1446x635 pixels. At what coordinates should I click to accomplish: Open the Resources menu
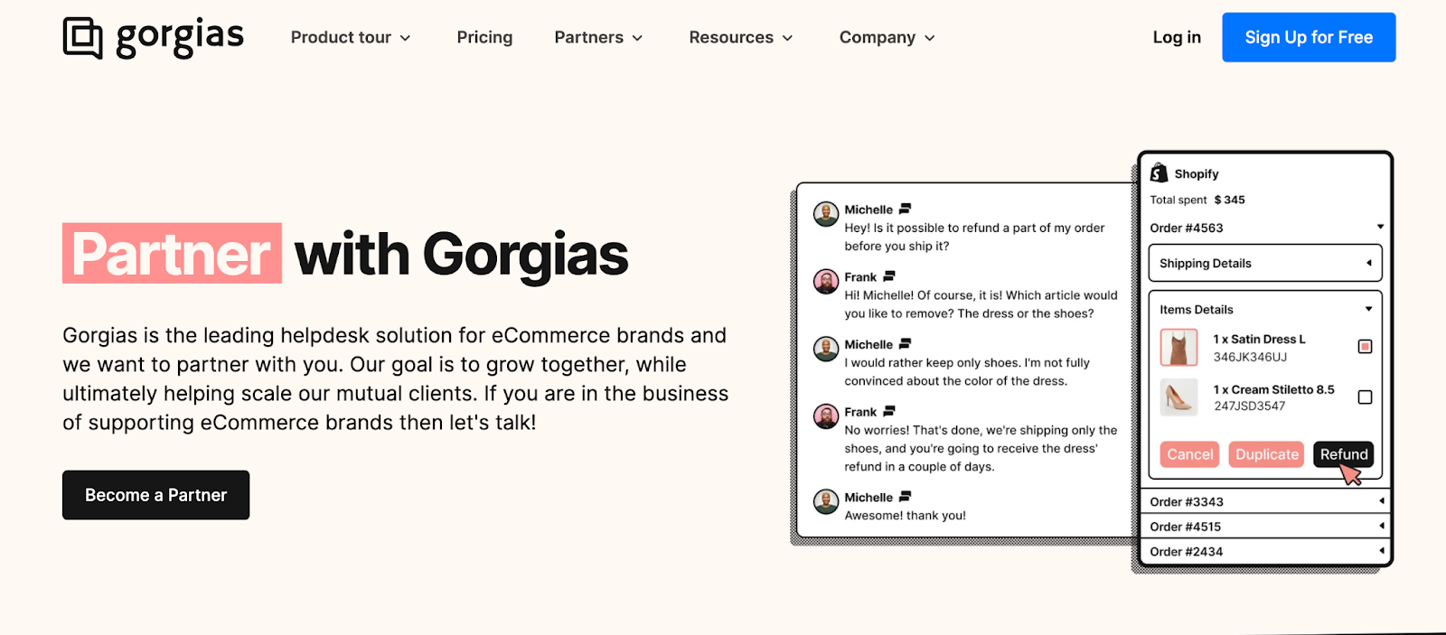(739, 37)
